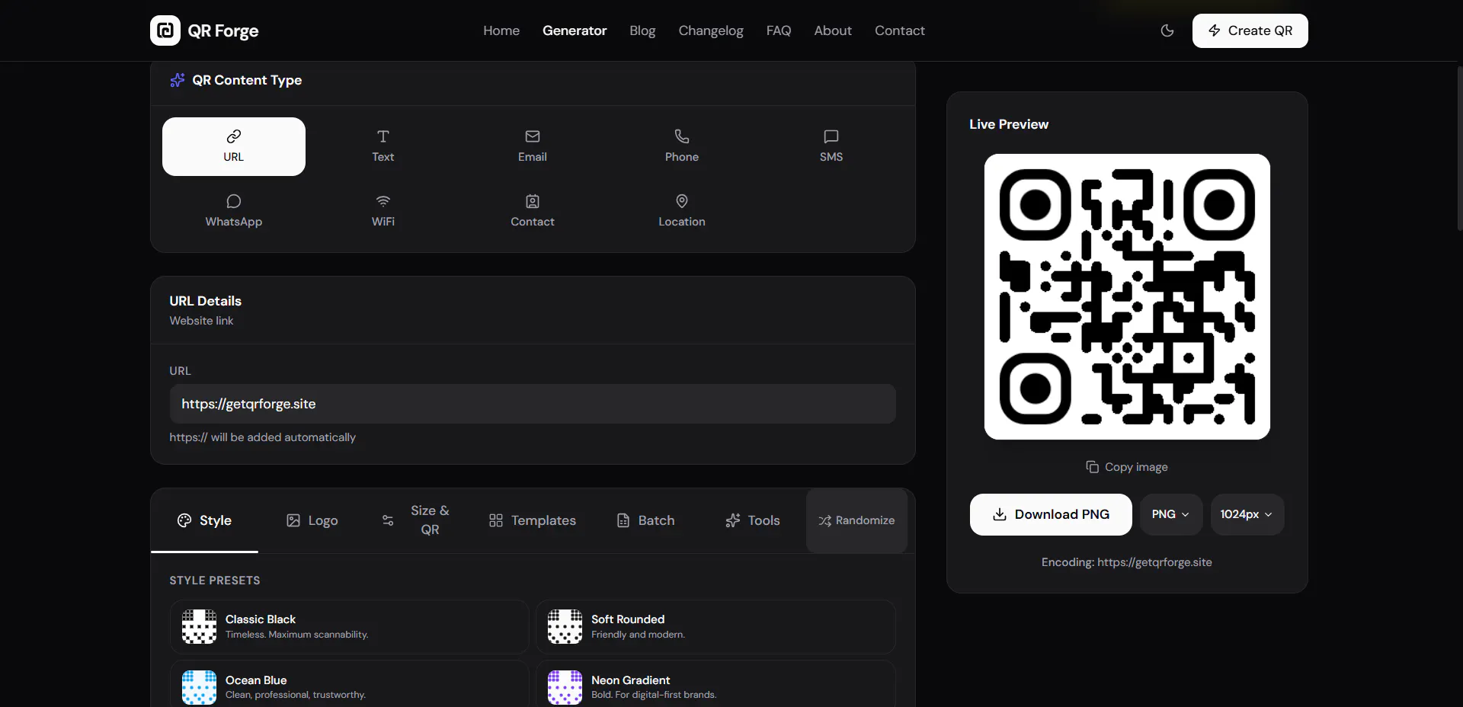Click the Ocean Blue preset swatch

point(199,687)
